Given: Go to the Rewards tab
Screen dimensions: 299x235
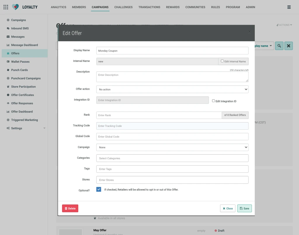Looking at the screenshot, I should click(173, 7).
